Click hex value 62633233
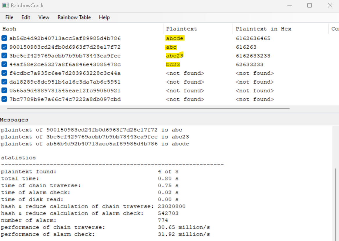 pyautogui.click(x=250, y=65)
